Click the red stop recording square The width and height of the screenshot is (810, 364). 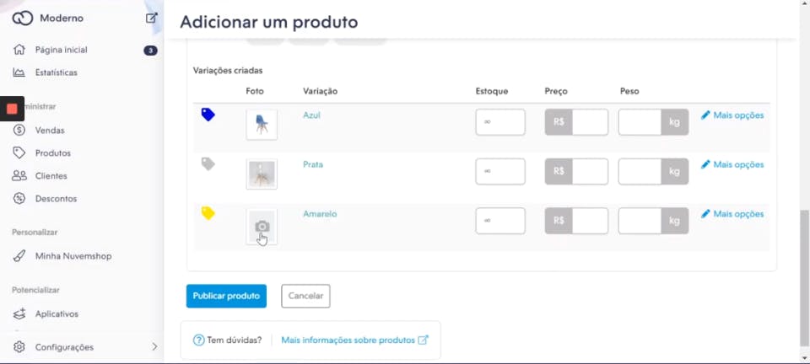(12, 109)
